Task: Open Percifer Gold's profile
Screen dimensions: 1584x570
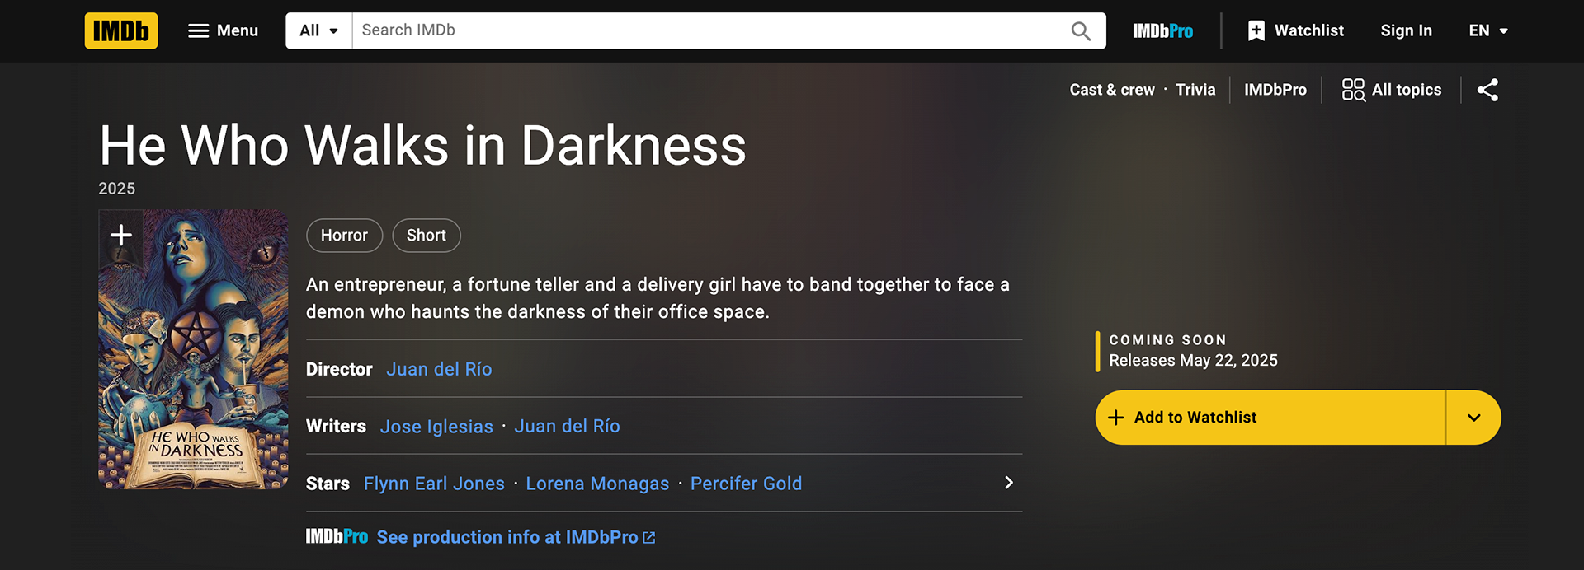Action: 746,484
